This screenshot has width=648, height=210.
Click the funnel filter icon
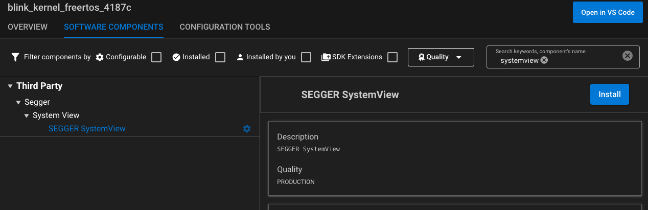pos(15,57)
